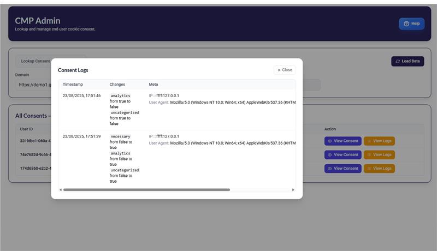Click the Changes column header
The image size is (437, 251).
coord(117,85)
